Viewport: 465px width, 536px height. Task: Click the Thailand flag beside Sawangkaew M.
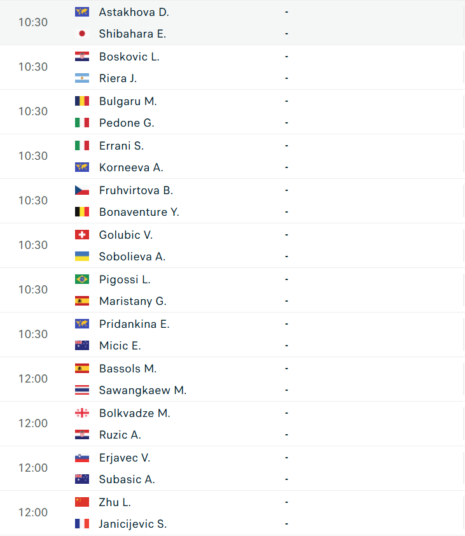81,390
